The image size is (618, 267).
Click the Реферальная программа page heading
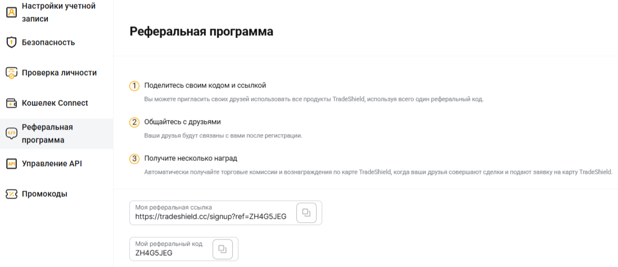click(x=201, y=31)
